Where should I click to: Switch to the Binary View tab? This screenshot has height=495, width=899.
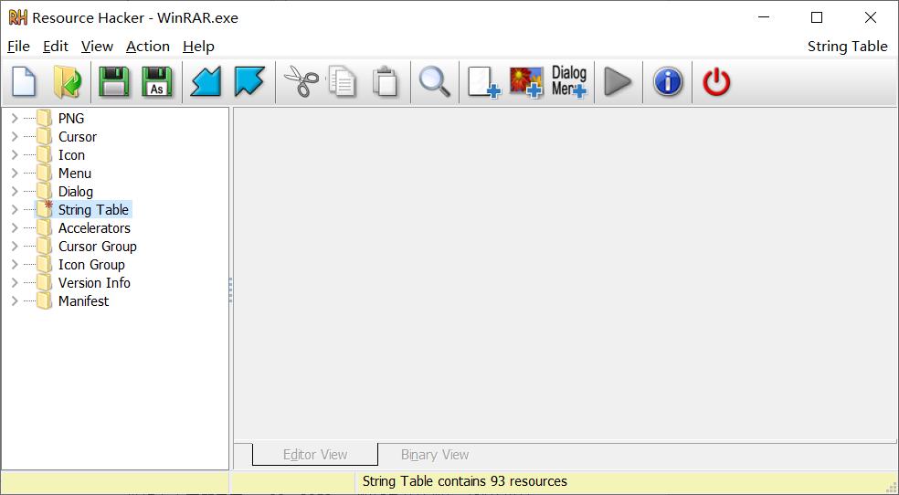coord(435,454)
